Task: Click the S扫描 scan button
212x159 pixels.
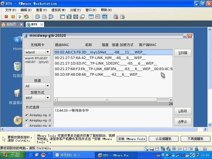Action: (x=183, y=53)
